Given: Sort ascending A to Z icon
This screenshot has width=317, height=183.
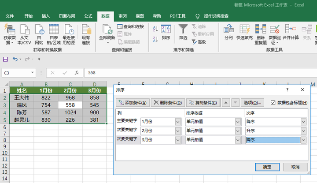Looking at the screenshot, I should coord(155,29).
